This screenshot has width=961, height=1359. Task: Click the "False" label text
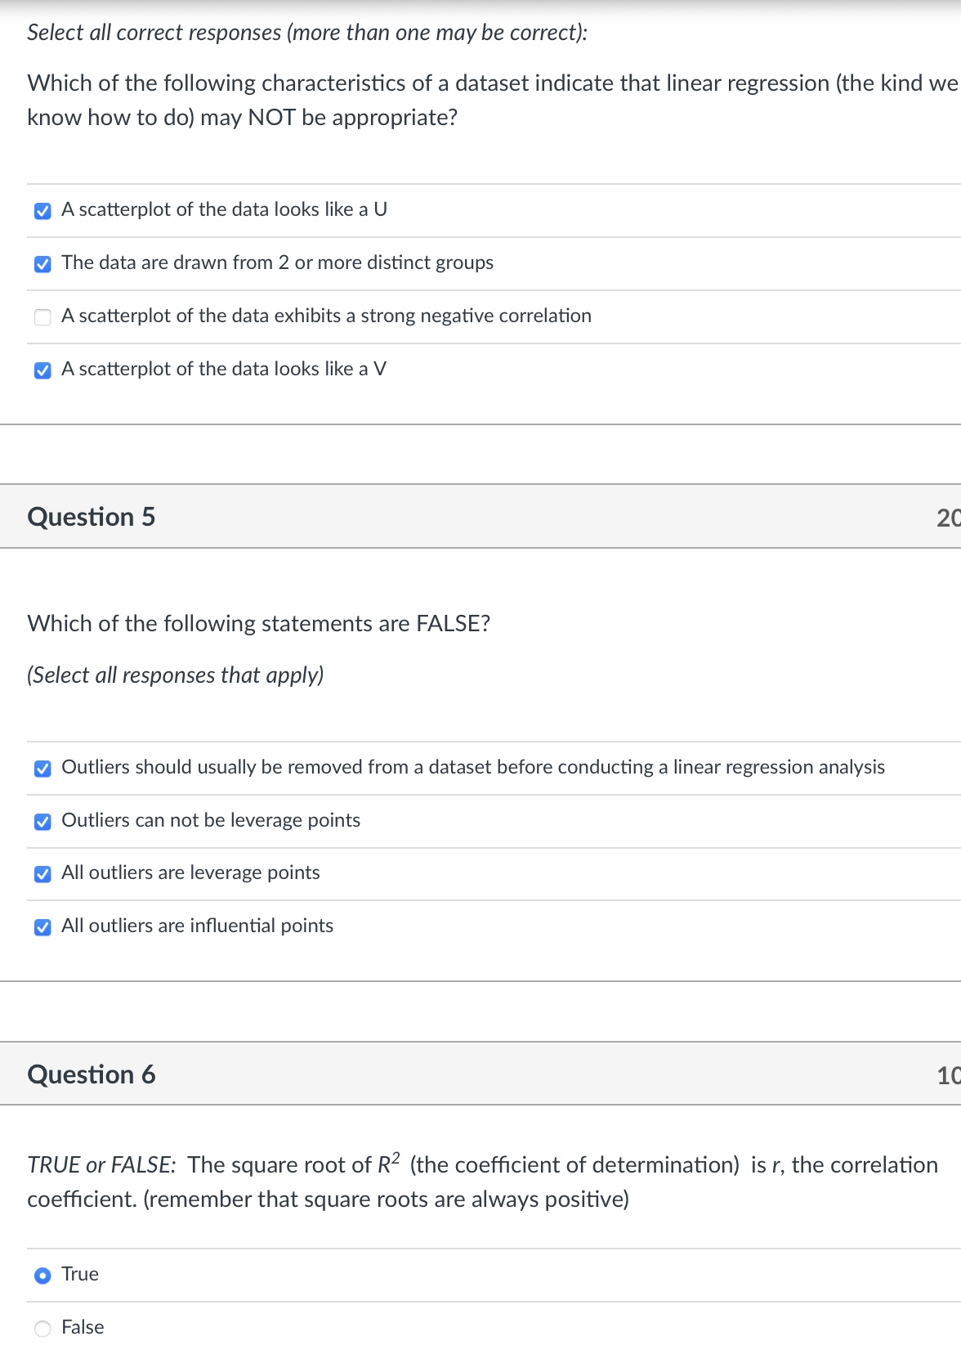coord(81,1325)
